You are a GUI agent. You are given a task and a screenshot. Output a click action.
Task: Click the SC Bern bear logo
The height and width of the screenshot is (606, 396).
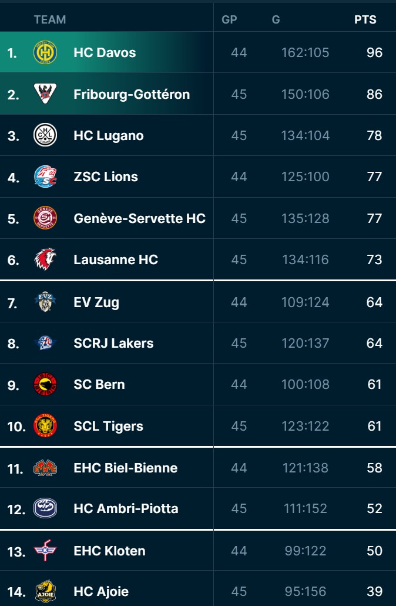[45, 384]
